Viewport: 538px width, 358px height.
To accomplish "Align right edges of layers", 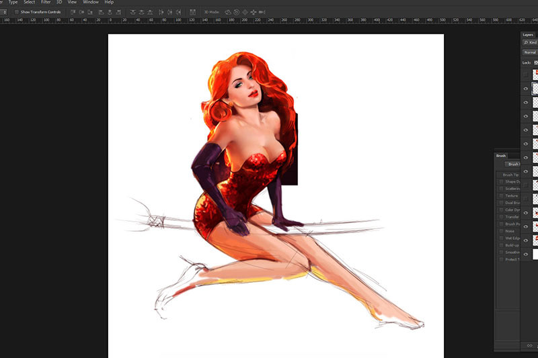I will 118,12.
